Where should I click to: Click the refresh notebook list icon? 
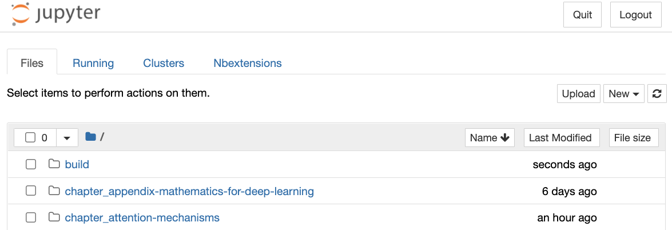pyautogui.click(x=657, y=94)
